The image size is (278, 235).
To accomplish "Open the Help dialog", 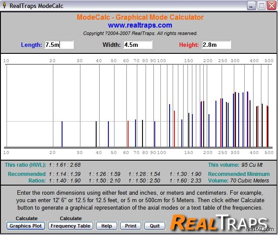I will (x=107, y=226).
